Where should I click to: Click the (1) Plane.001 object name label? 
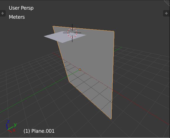(x=39, y=131)
